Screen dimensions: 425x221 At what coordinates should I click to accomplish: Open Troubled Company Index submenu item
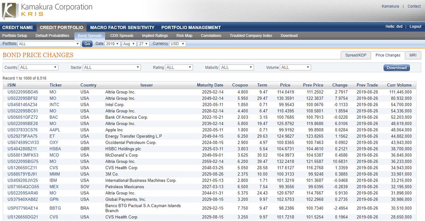click(251, 35)
